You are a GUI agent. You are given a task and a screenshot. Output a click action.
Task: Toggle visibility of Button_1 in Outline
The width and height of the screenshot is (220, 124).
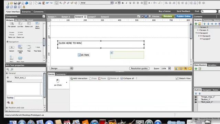(x=196, y=100)
